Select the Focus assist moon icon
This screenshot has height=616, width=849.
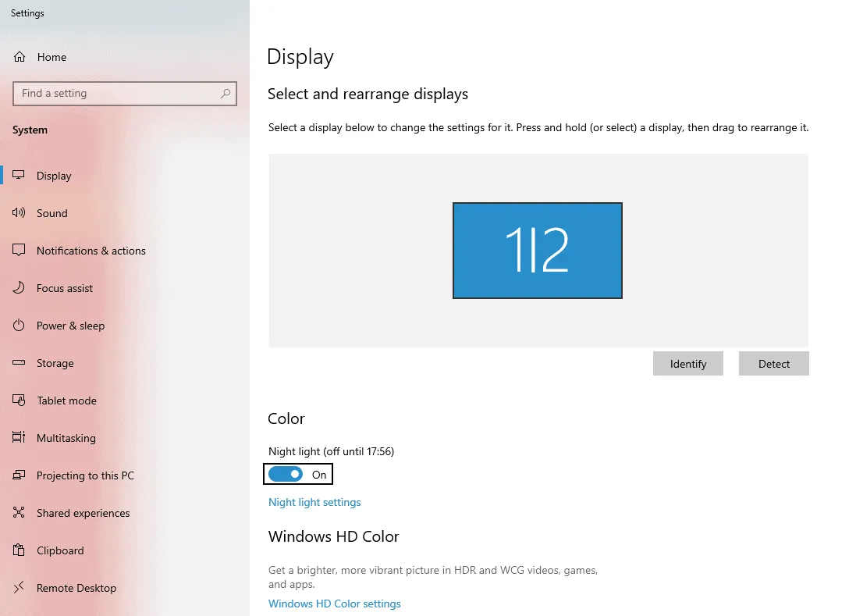[18, 288]
